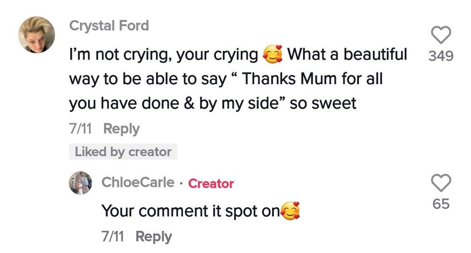This screenshot has width=471, height=253.
Task: Like ChloeCarle's reply using the heart icon
Action: (441, 183)
